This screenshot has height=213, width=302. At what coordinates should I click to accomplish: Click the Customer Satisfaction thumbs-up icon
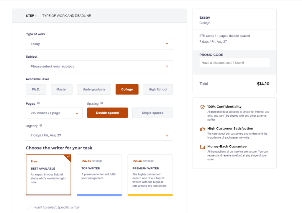tap(202, 129)
